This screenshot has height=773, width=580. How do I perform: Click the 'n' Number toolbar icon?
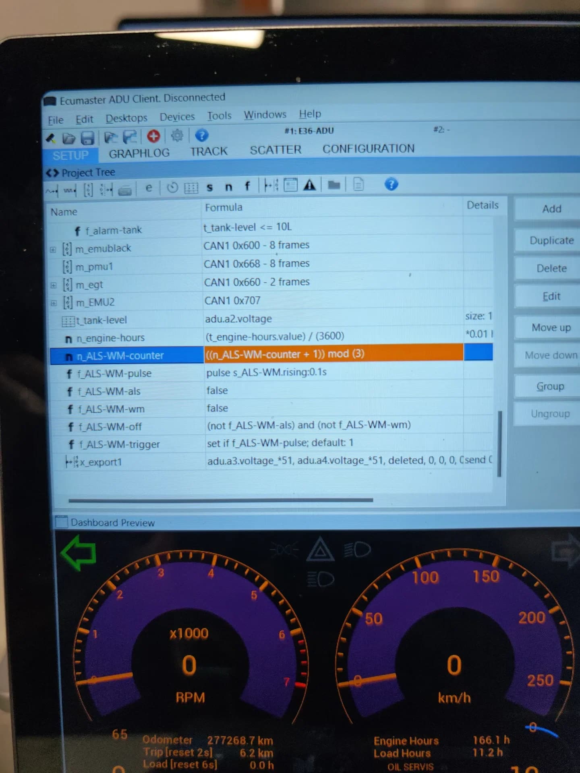(x=228, y=187)
